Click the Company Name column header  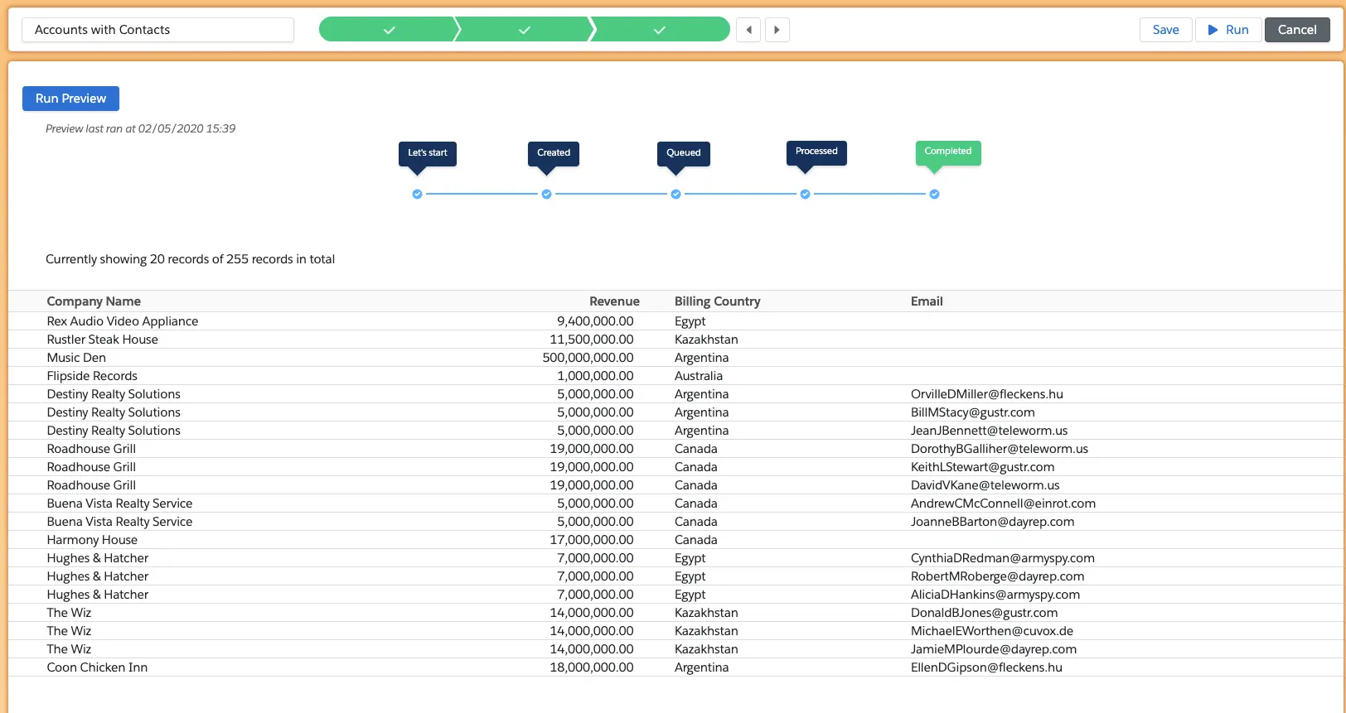[94, 301]
